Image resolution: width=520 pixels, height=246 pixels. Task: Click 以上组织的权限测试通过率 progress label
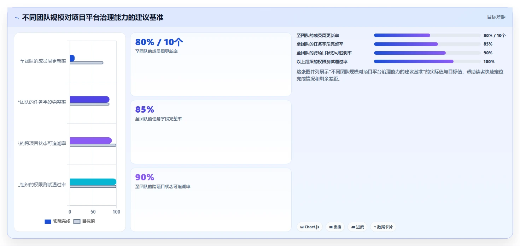322,62
